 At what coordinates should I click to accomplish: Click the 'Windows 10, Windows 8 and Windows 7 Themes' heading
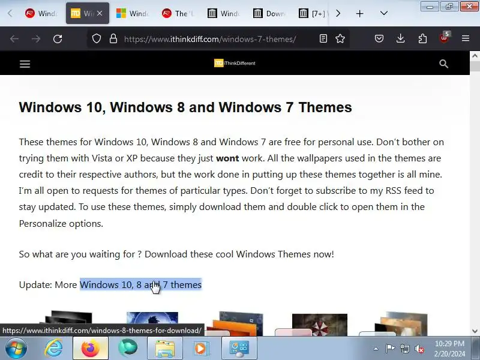(185, 107)
